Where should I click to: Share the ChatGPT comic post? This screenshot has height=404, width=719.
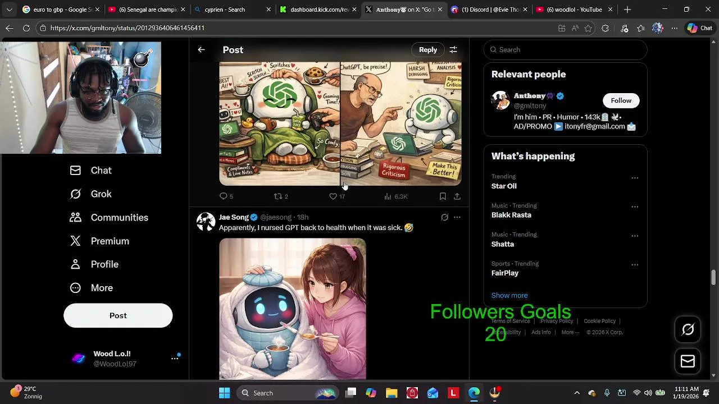[457, 196]
